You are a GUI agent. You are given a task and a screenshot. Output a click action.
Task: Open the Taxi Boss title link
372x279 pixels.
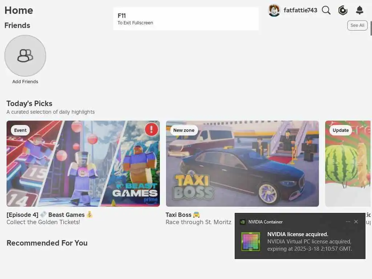point(183,215)
